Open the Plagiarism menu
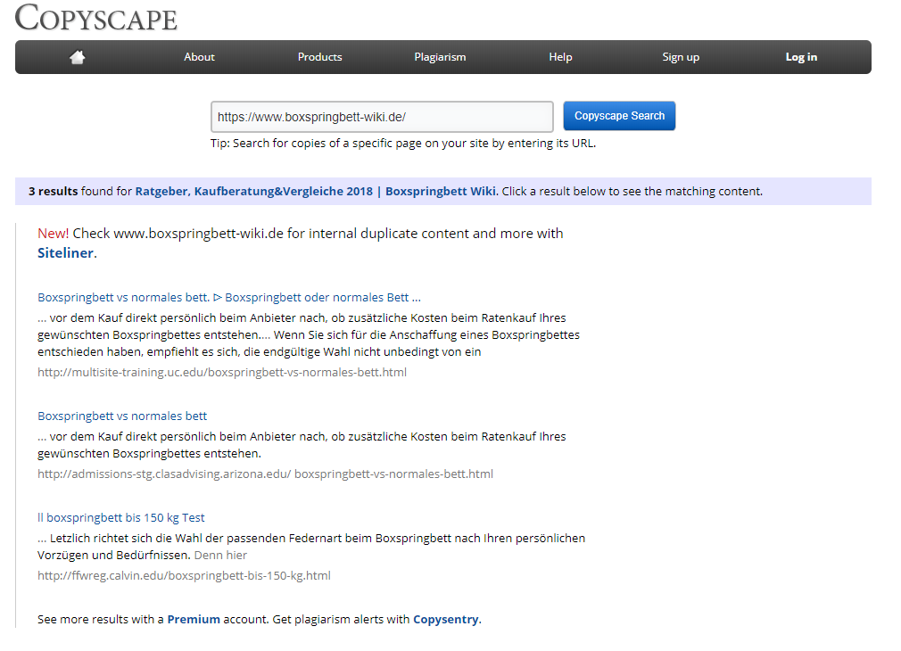901x651 pixels. pyautogui.click(x=440, y=57)
